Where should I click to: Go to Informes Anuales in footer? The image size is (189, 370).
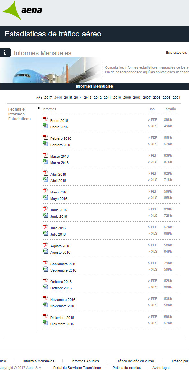pos(85,361)
